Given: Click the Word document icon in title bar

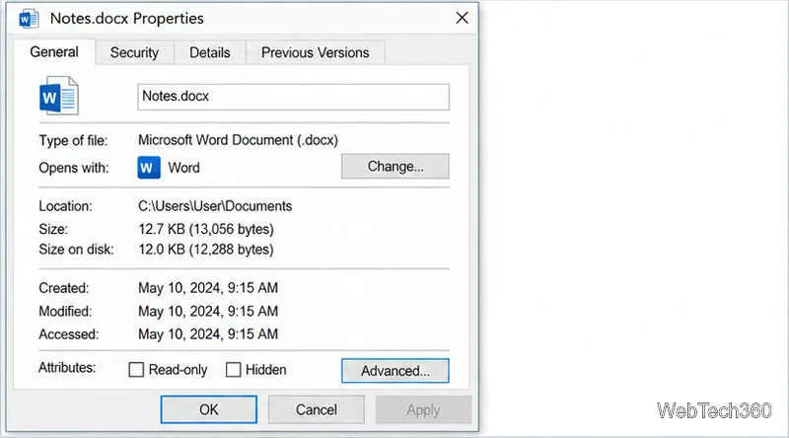Looking at the screenshot, I should [x=29, y=19].
